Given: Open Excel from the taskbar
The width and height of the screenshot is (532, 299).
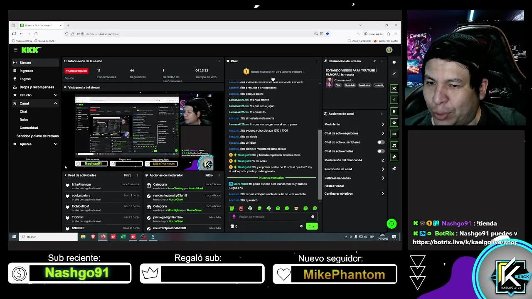Looking at the screenshot, I should tap(123, 237).
